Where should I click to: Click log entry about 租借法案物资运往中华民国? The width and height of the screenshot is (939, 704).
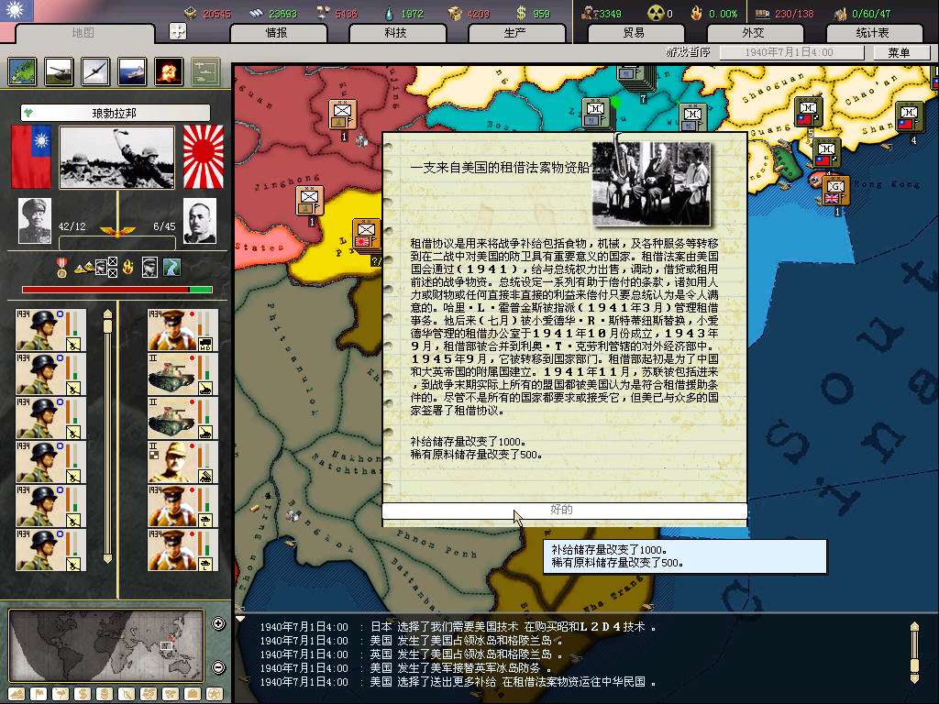tap(458, 682)
